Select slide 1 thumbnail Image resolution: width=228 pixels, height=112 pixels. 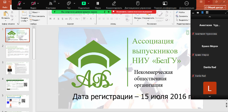point(17,35)
